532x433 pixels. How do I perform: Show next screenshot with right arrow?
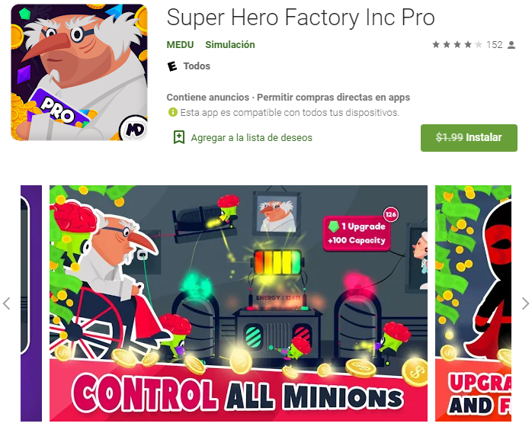[x=525, y=303]
